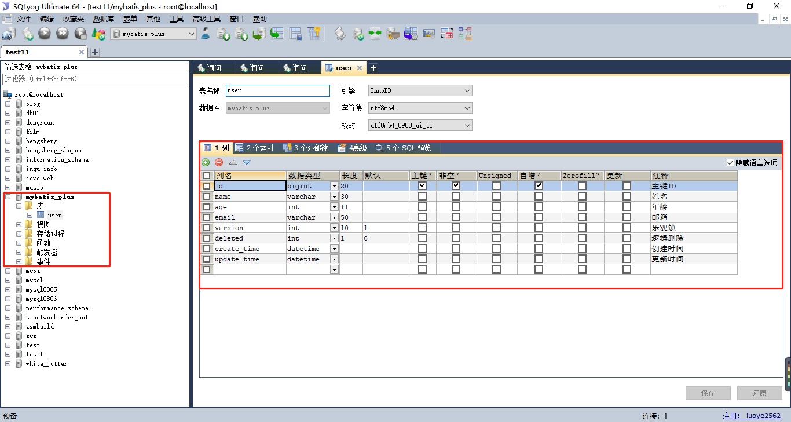Click the 保存 button
The height and width of the screenshot is (422, 791).
pyautogui.click(x=708, y=392)
